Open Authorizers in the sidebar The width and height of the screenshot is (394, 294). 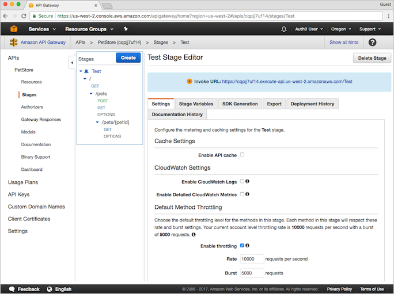pyautogui.click(x=32, y=107)
